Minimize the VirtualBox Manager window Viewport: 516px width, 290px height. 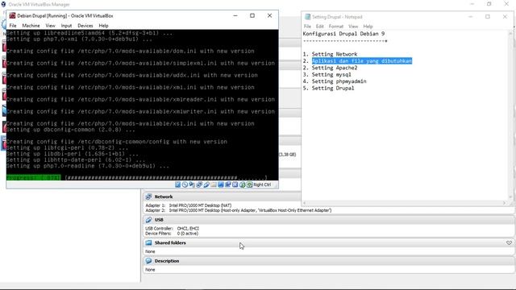tap(472, 4)
